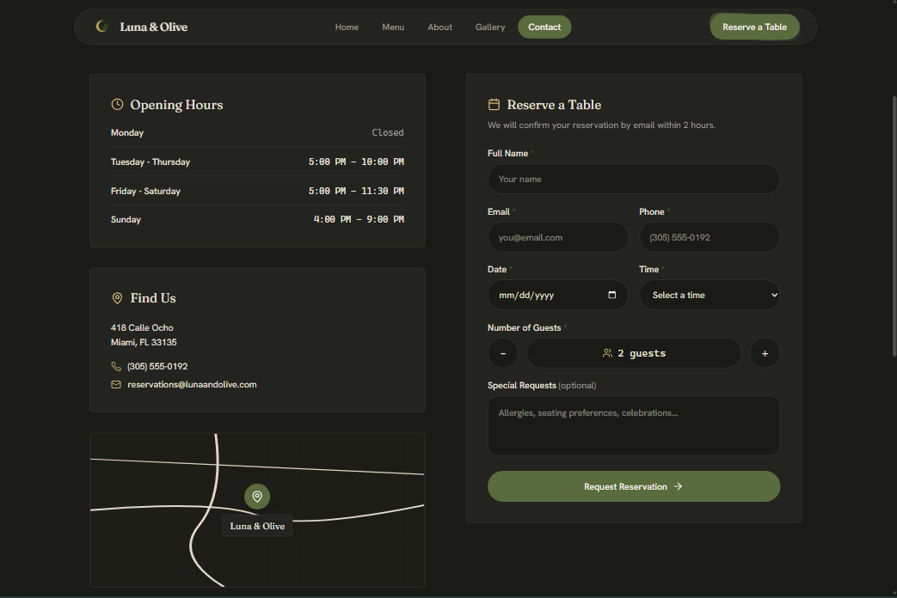Focus the Special Requests text area
This screenshot has width=897, height=598.
pyautogui.click(x=634, y=426)
